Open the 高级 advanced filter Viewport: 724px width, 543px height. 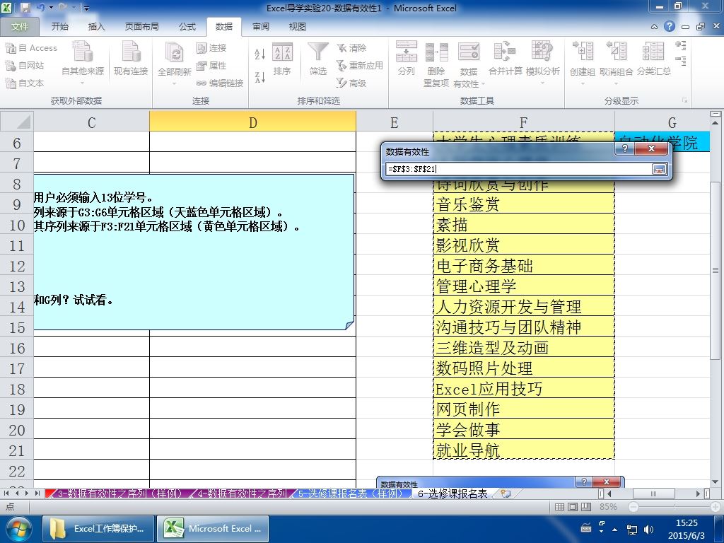tap(351, 83)
